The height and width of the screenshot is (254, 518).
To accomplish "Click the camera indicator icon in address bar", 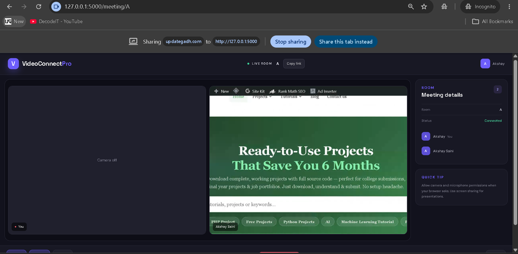I will pyautogui.click(x=57, y=7).
